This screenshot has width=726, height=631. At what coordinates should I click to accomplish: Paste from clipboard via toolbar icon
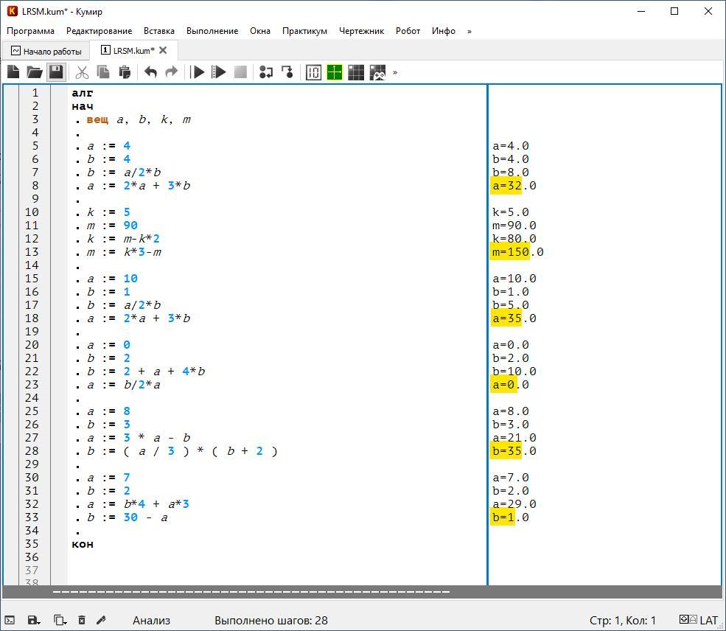pyautogui.click(x=125, y=72)
